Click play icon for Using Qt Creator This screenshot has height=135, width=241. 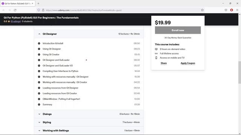[39, 54]
